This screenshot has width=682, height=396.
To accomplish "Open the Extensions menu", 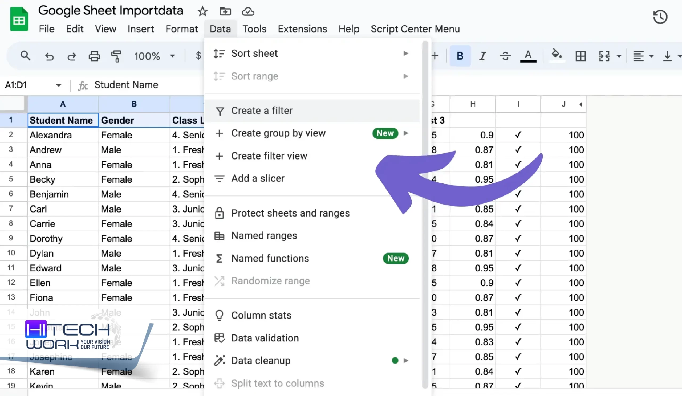I will pyautogui.click(x=302, y=29).
